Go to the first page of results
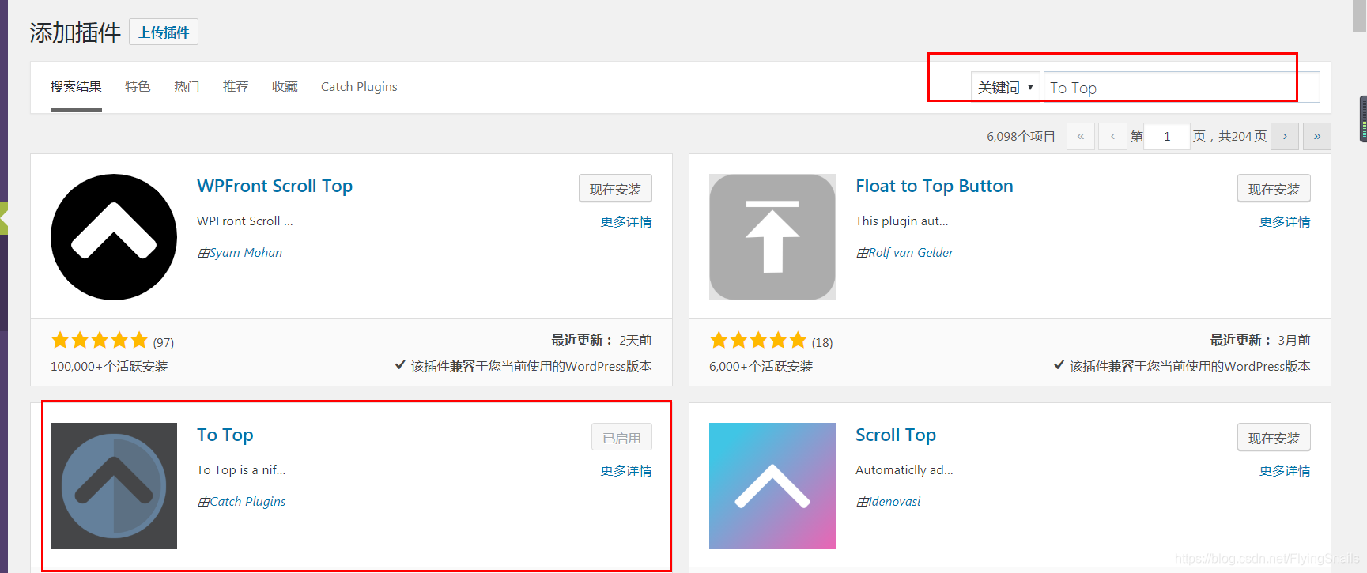The width and height of the screenshot is (1367, 573). point(1081,136)
